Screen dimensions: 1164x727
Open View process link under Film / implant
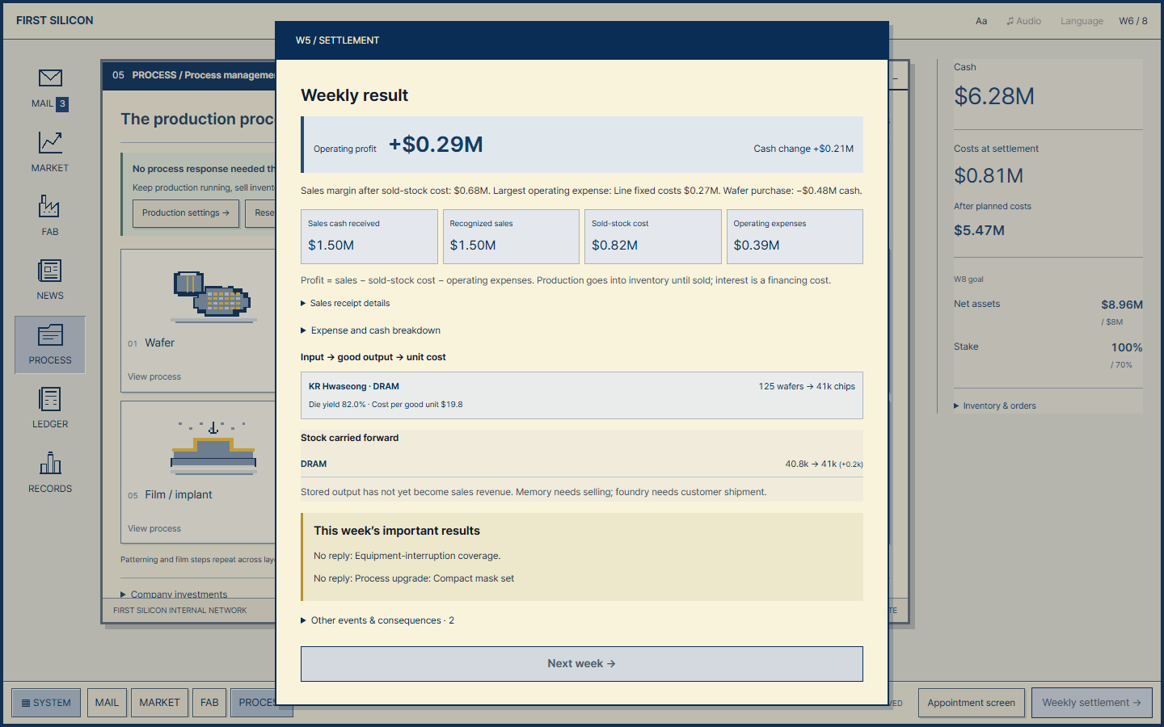[154, 528]
